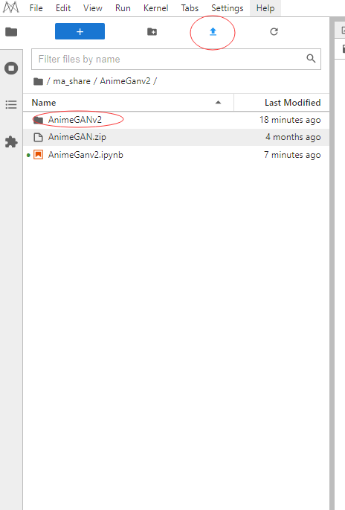Screen dimensions: 345x510
Task: Create a new folder
Action: pyautogui.click(x=152, y=31)
